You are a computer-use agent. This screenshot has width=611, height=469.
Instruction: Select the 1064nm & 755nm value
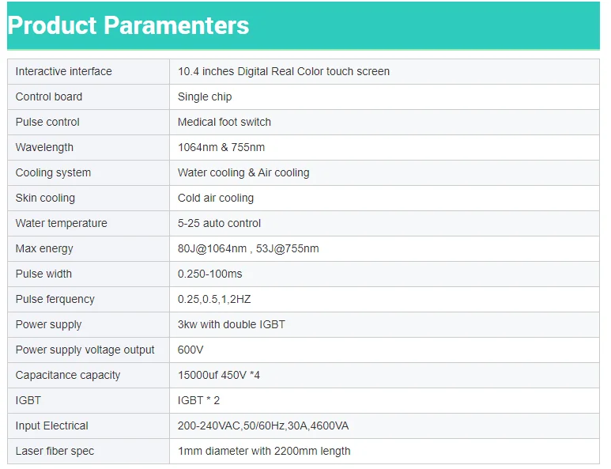[221, 147]
